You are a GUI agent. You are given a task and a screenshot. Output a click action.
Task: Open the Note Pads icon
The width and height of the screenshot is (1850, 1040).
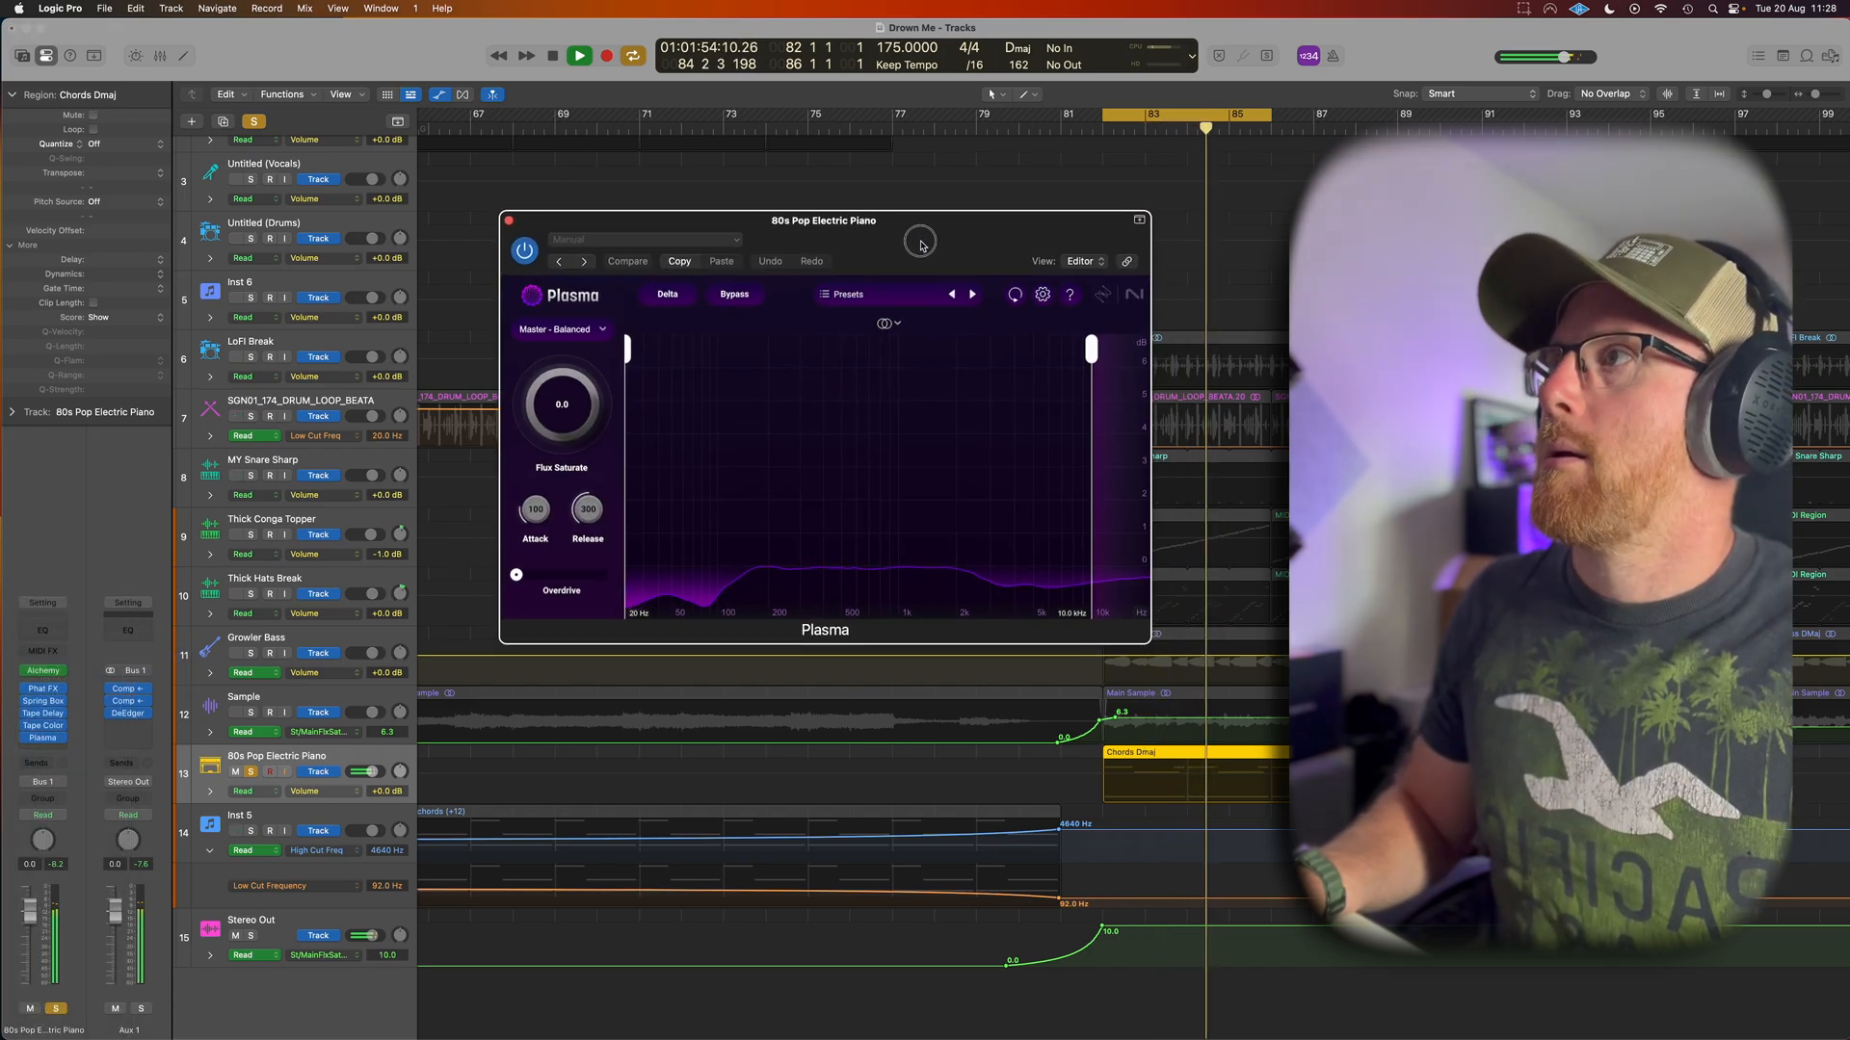click(1783, 56)
